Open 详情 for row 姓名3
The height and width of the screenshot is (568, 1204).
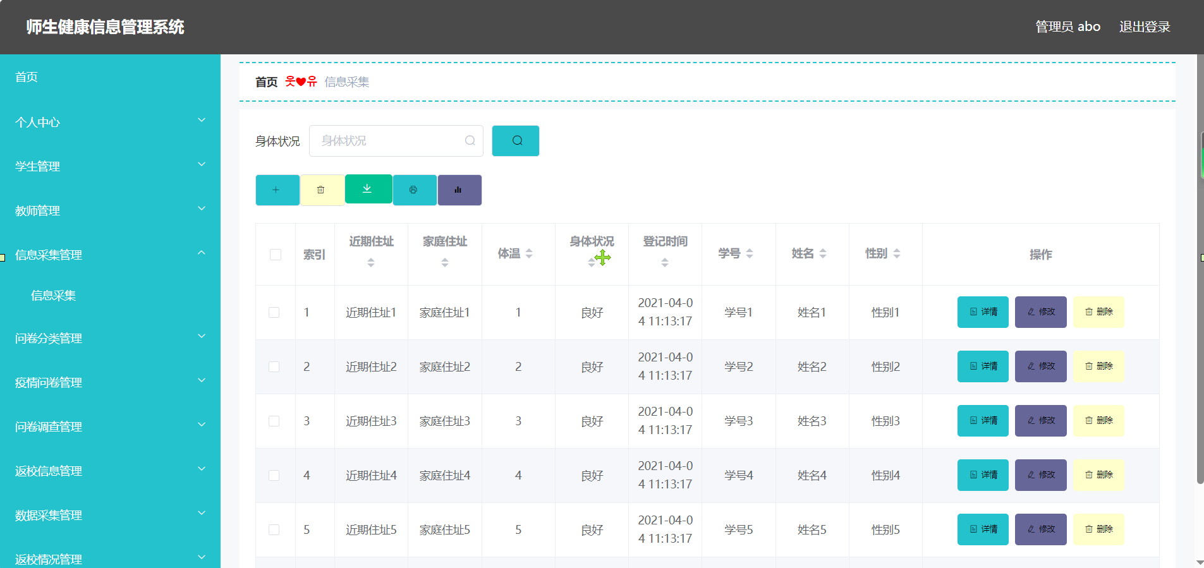[983, 421]
